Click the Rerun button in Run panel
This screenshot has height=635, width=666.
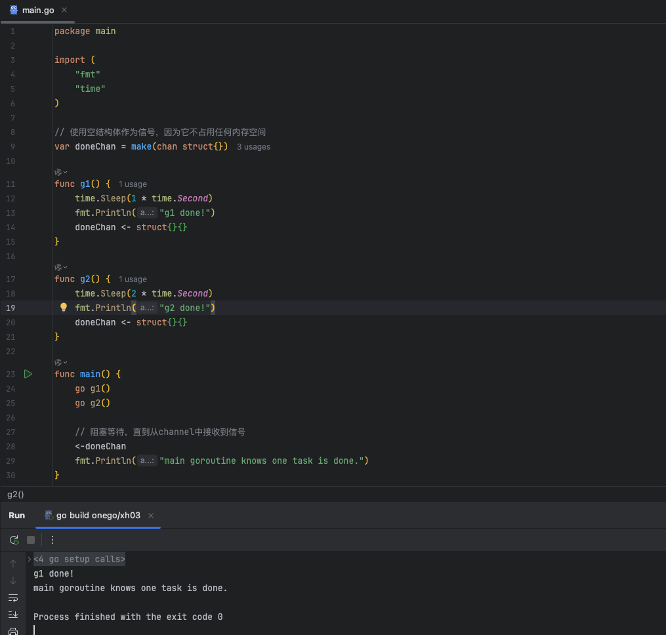click(x=14, y=540)
